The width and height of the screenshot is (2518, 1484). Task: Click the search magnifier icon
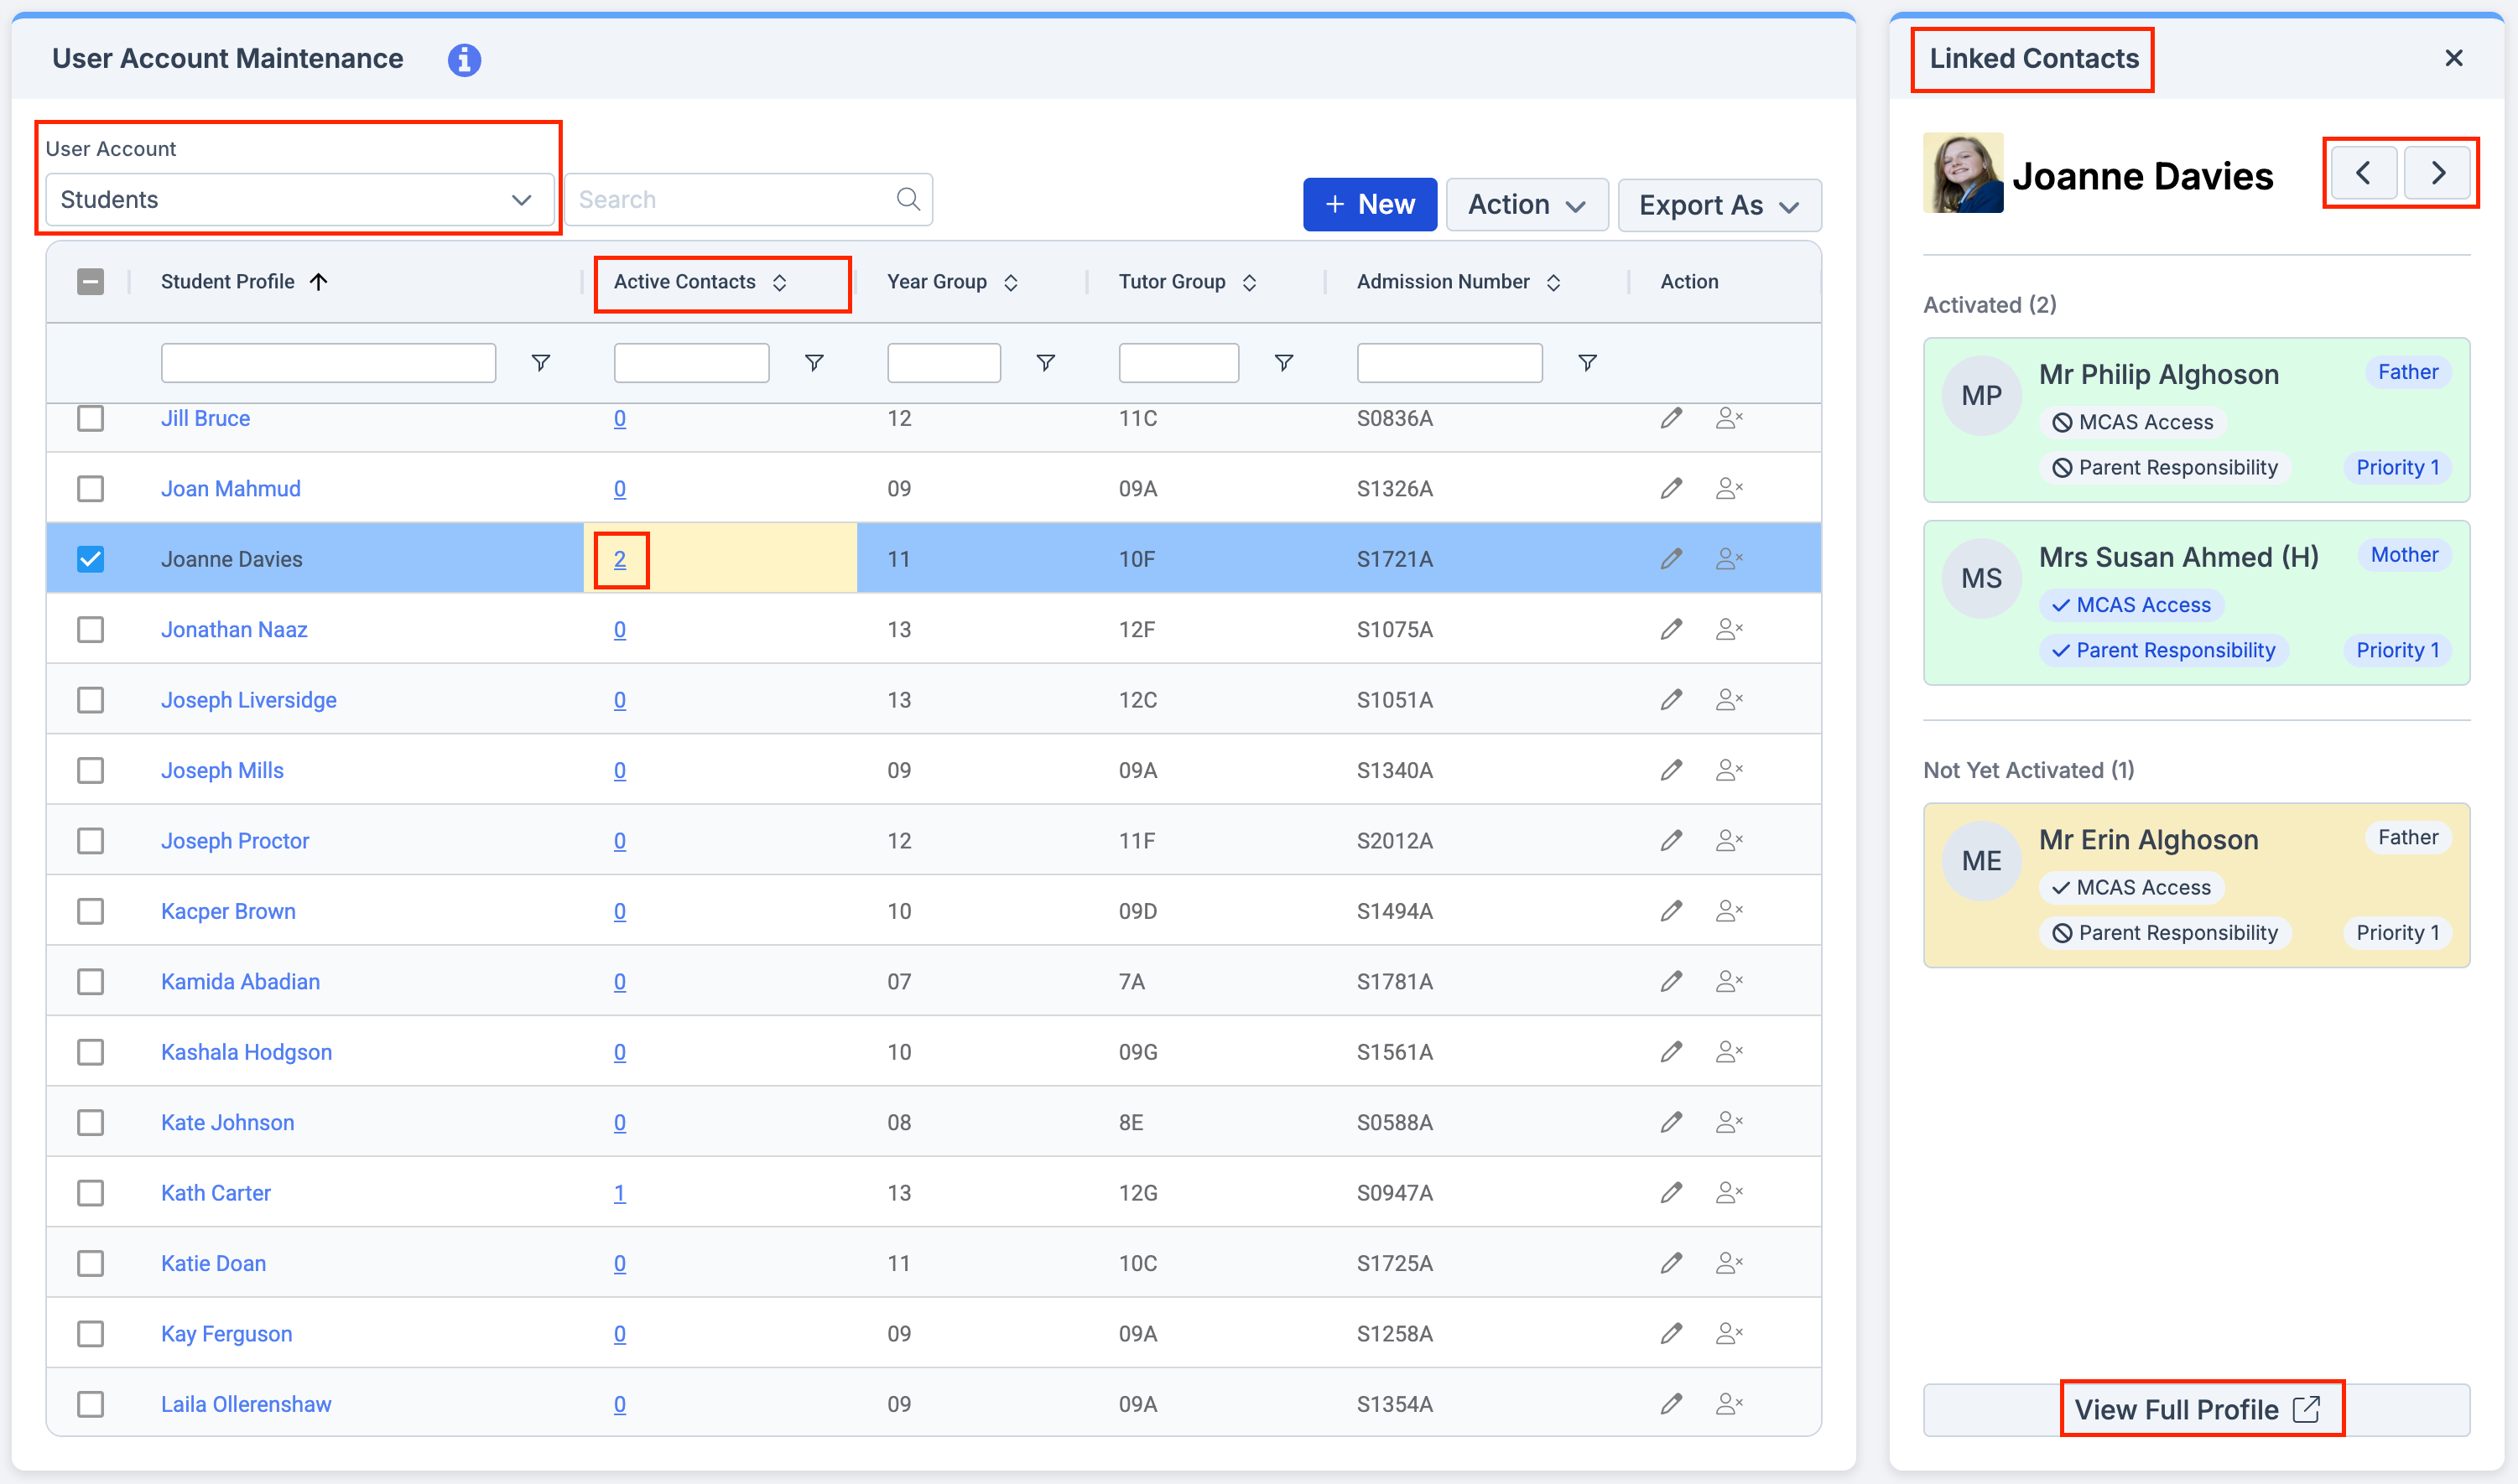908,198
